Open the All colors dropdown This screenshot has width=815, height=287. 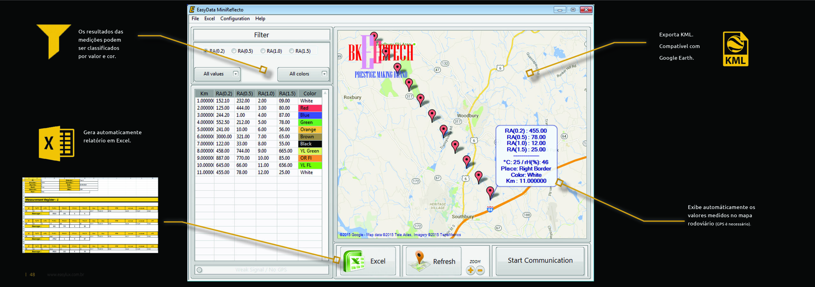pyautogui.click(x=324, y=74)
